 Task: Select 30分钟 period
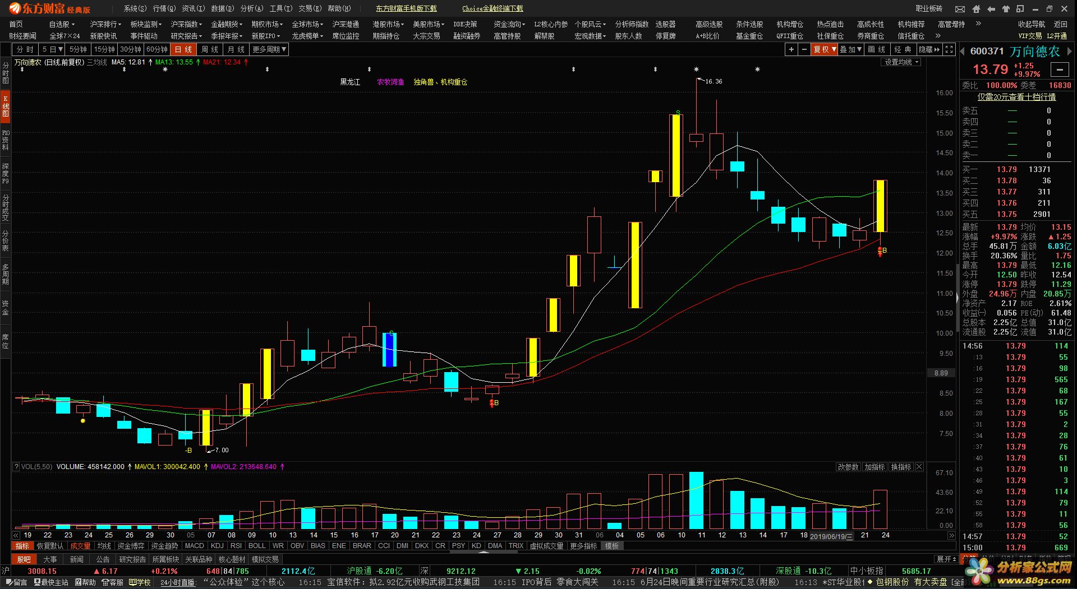click(x=131, y=49)
